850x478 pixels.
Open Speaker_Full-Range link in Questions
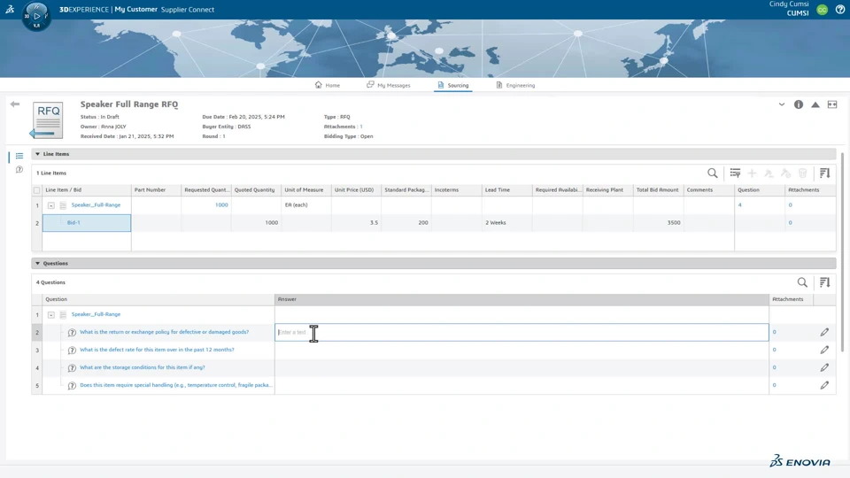(96, 314)
